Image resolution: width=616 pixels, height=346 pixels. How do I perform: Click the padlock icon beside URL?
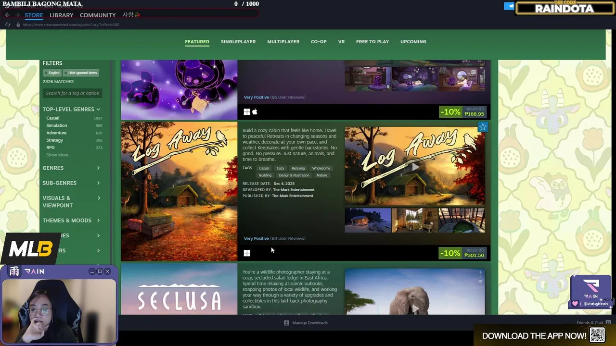point(18,25)
